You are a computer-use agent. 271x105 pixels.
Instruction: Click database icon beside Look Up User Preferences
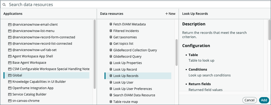point(111,89)
